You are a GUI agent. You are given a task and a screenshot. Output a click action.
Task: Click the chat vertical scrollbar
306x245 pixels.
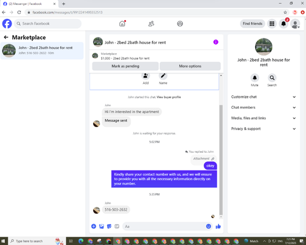[x=221, y=160]
